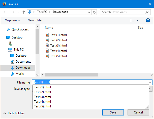Viewport: 154px width, 119px height.
Task: Go up one folder level
Action: 24,12
